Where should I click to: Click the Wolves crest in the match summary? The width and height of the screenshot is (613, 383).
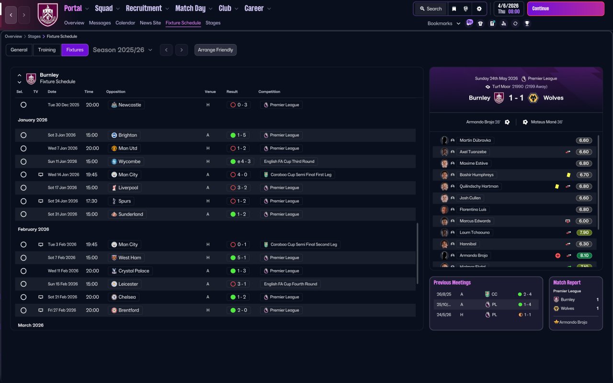pos(533,98)
